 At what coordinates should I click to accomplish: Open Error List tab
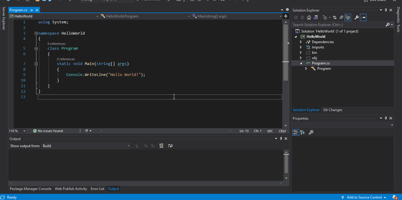[x=97, y=189]
